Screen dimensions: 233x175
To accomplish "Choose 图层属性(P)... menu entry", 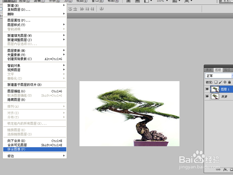I will pyautogui.click(x=35, y=20).
